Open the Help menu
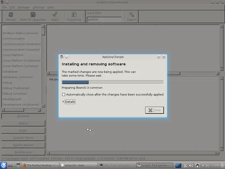 [51, 7]
